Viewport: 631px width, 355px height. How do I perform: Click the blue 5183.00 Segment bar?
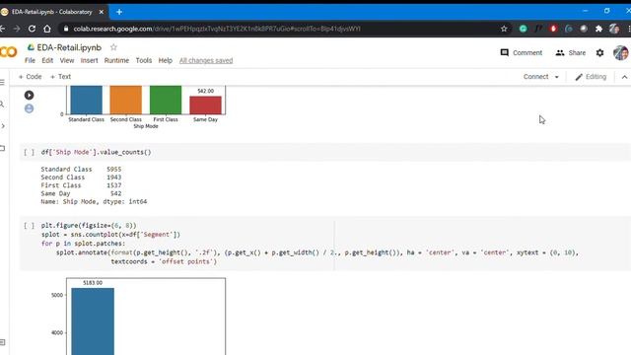pyautogui.click(x=93, y=321)
